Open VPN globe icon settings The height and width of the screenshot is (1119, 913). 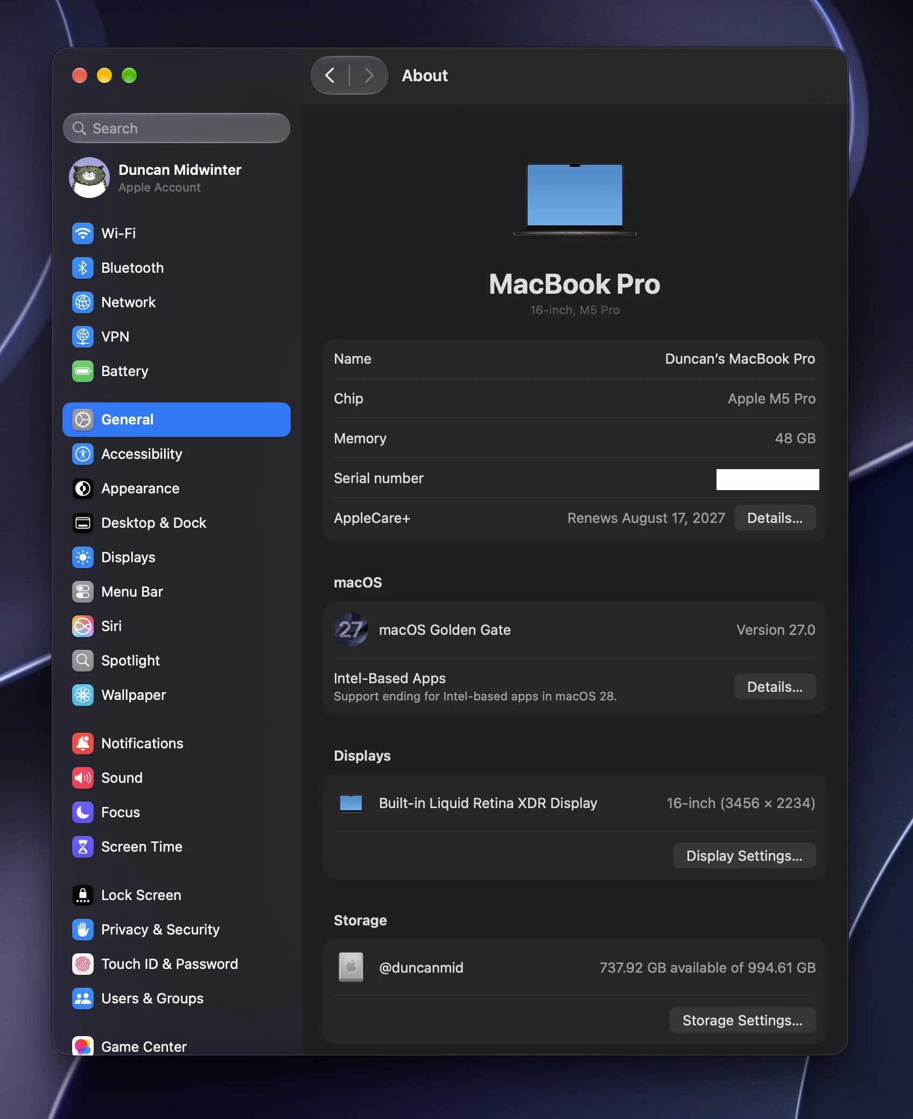click(x=83, y=337)
